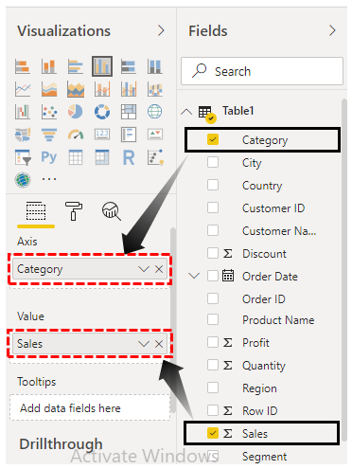Select the Line chart visual

(23, 89)
